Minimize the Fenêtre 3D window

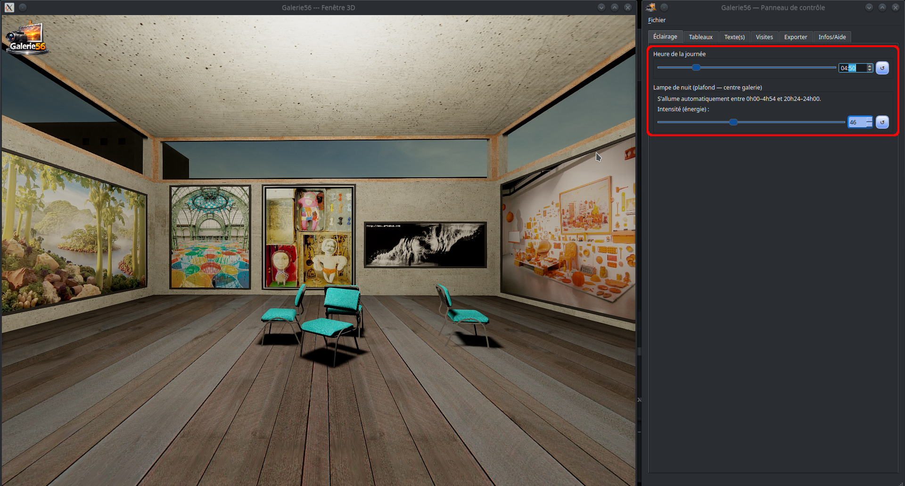pyautogui.click(x=601, y=7)
